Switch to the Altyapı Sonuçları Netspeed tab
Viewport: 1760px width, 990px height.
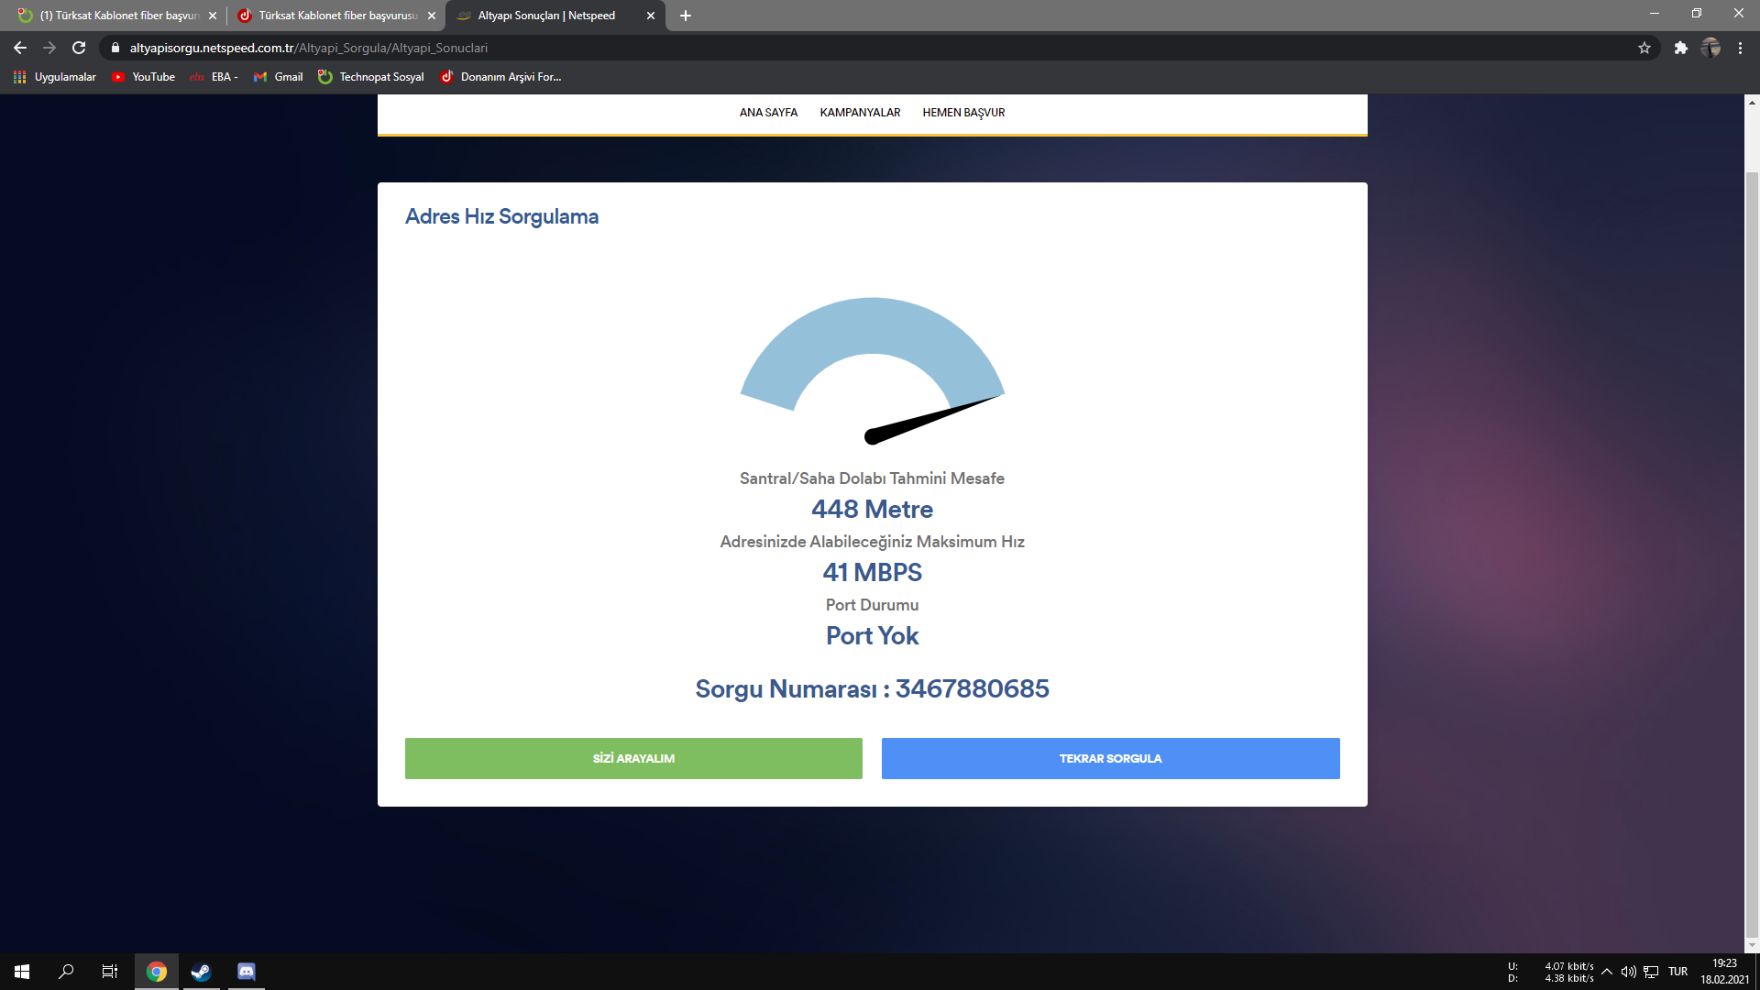click(546, 16)
